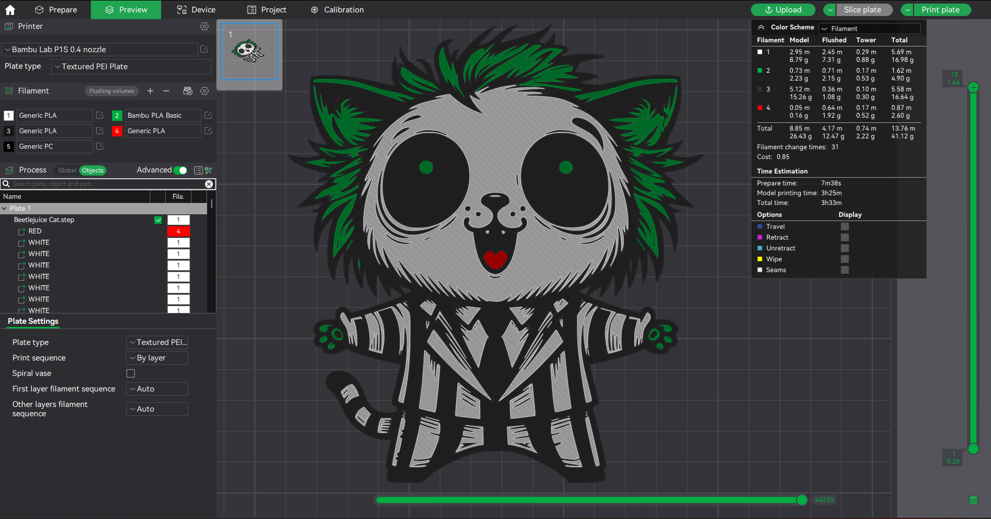Viewport: 991px width, 519px height.
Task: Open filament settings gear icon
Action: 205,91
